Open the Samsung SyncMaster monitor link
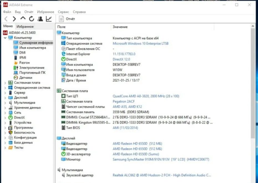 coord(161,159)
